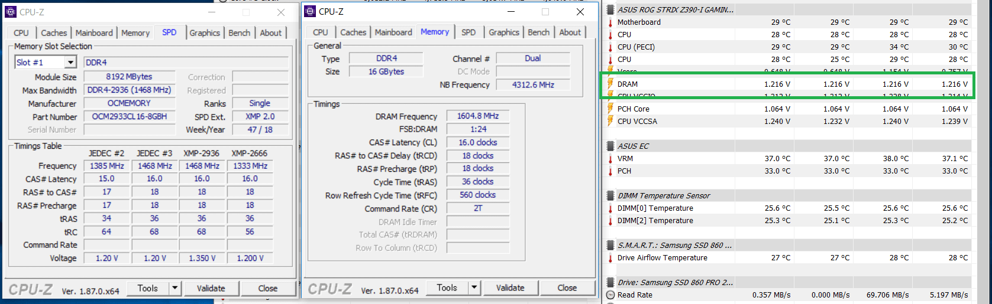Open the Graphics tab in middle CPU-Z

[504, 32]
